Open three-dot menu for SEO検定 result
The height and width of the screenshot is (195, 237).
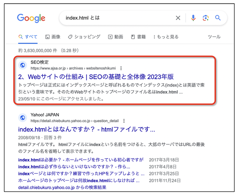coord(121,68)
